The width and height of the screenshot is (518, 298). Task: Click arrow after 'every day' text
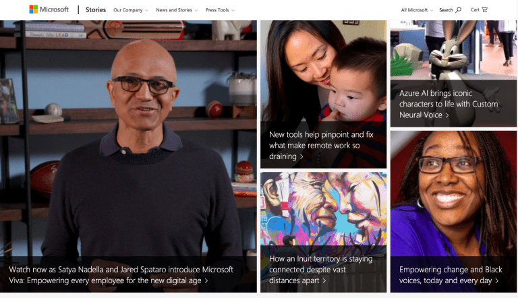click(497, 281)
